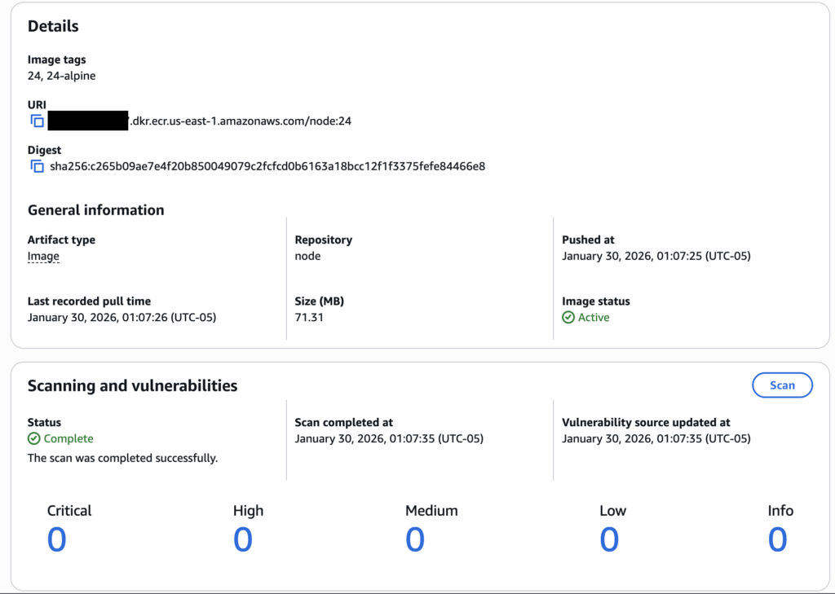Click the underlined Image artifact type
The width and height of the screenshot is (835, 594).
click(43, 256)
